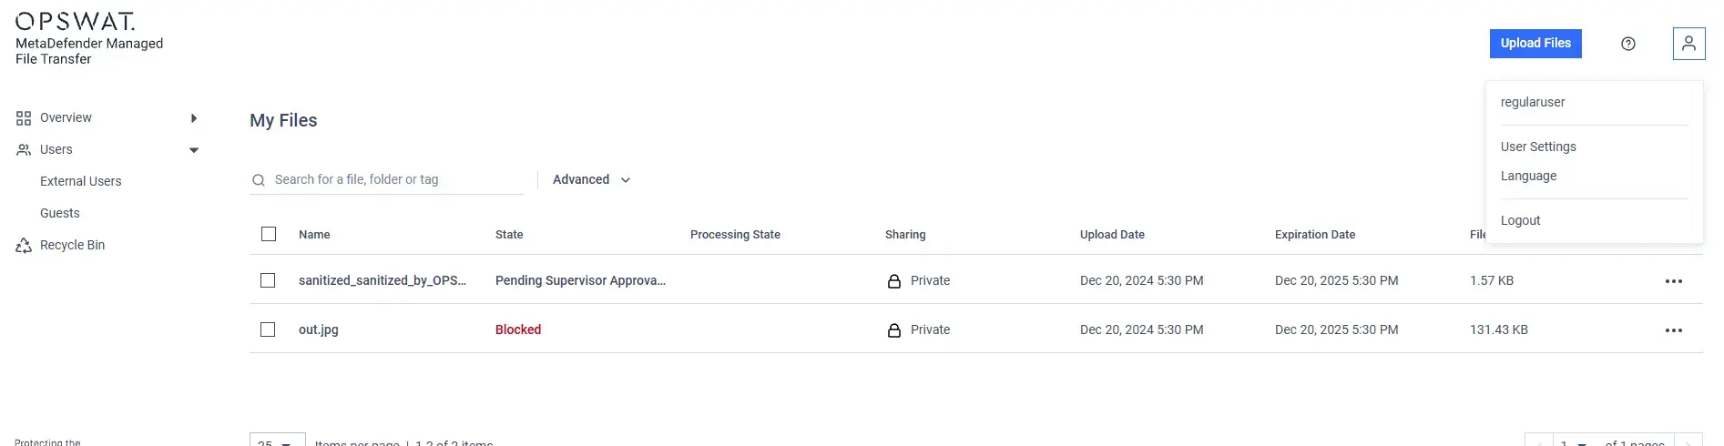The image size is (1724, 446).
Task: Open the Recycle Bin icon in sidebar
Action: [24, 246]
